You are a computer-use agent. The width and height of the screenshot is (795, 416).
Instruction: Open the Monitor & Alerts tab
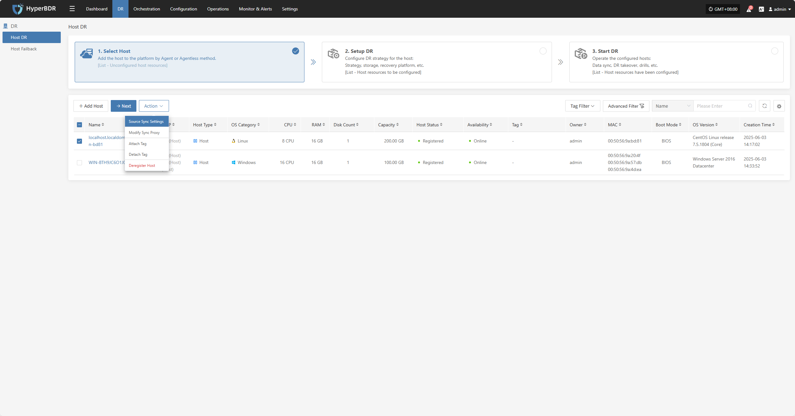pos(255,9)
